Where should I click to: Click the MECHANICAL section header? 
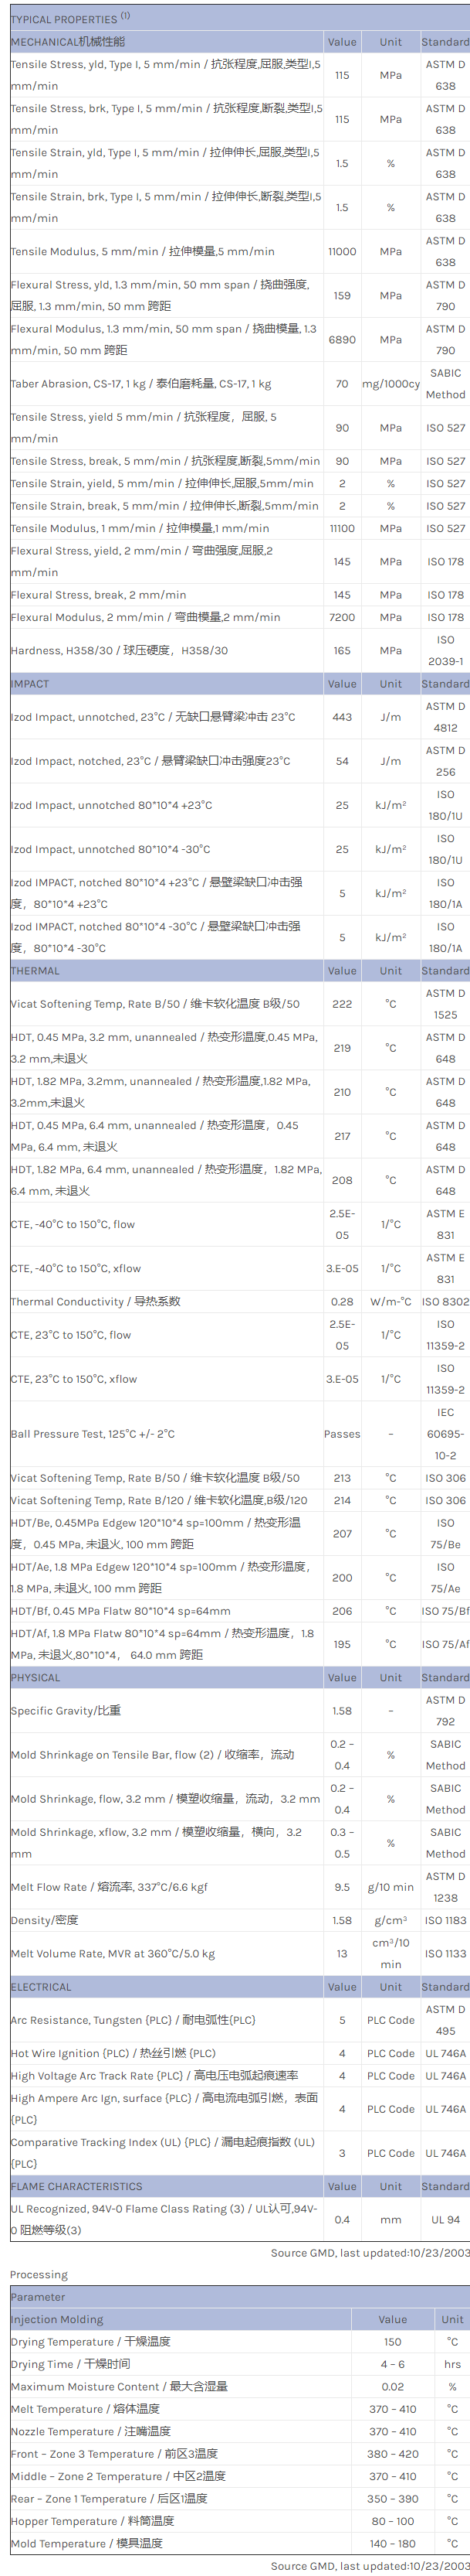pos(68,42)
